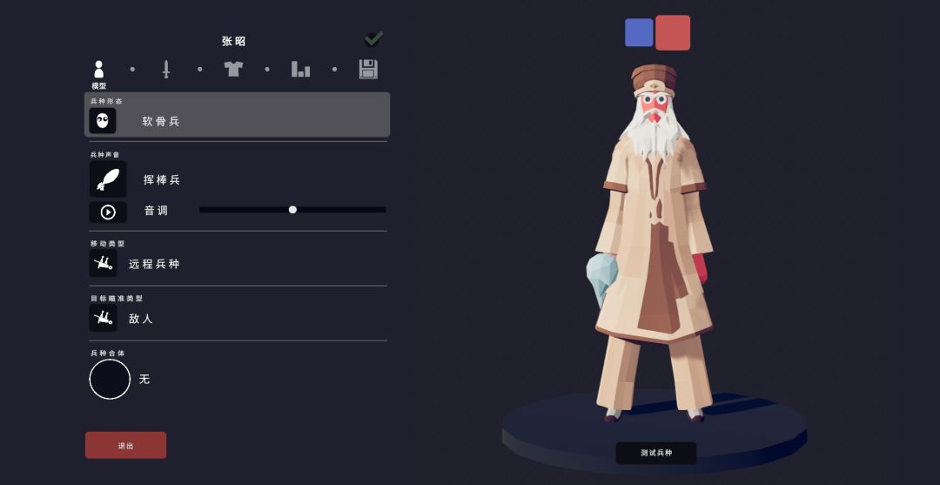Click the wobbler face icon for 兵种形态
Viewport: 940px width, 485px height.
(103, 120)
